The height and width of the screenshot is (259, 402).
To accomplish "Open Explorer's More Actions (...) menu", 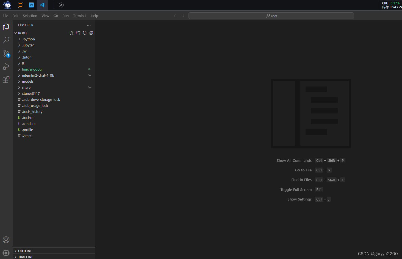I will pos(88,25).
